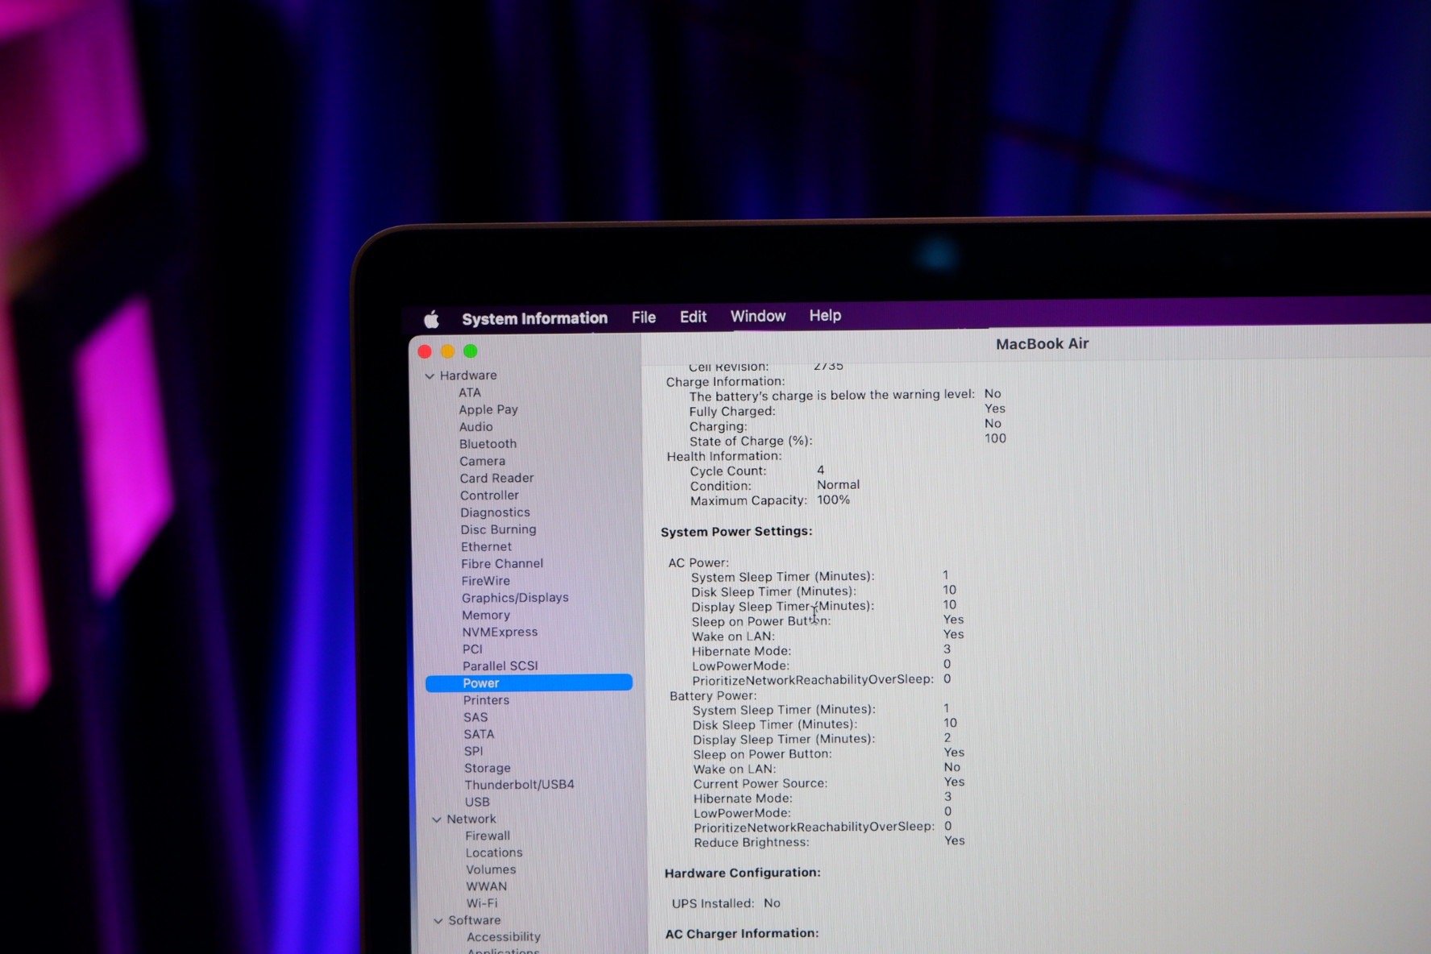Click the Network category label

(x=471, y=819)
